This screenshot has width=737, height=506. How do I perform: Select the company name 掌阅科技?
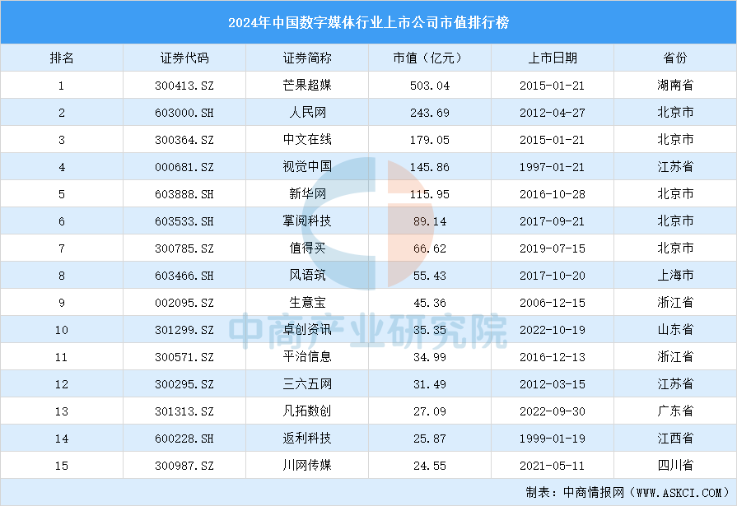(307, 221)
